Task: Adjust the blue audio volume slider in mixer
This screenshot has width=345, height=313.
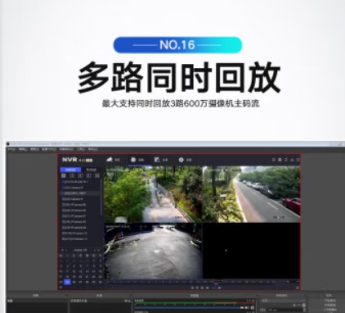Action: point(188,307)
